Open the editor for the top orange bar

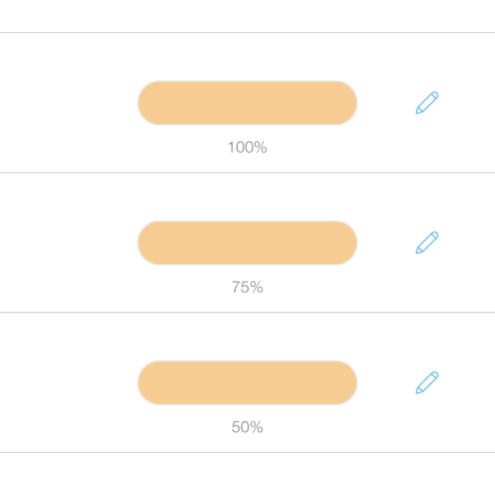click(x=427, y=103)
